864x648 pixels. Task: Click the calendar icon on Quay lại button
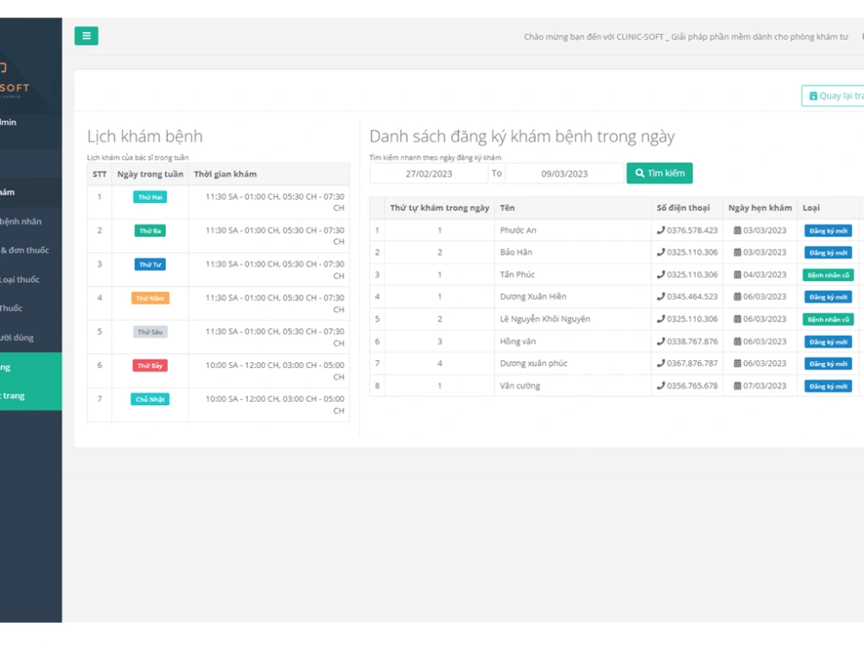click(813, 95)
